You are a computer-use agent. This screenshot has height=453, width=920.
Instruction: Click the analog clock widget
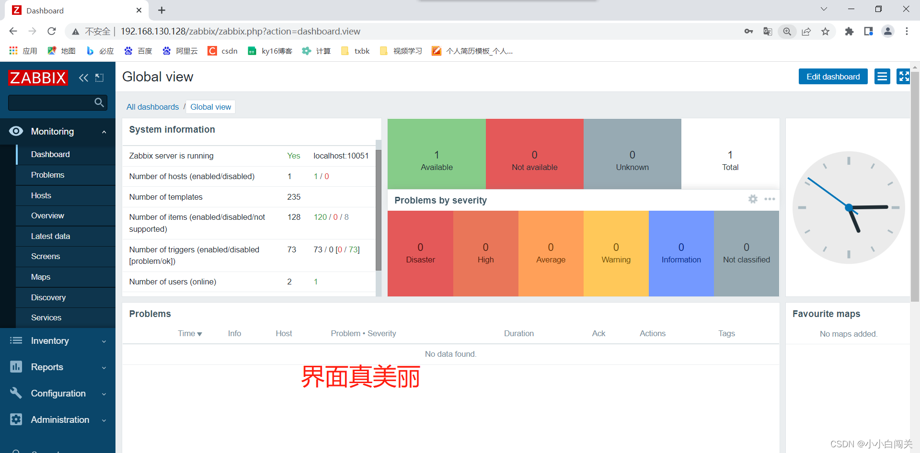(848, 207)
